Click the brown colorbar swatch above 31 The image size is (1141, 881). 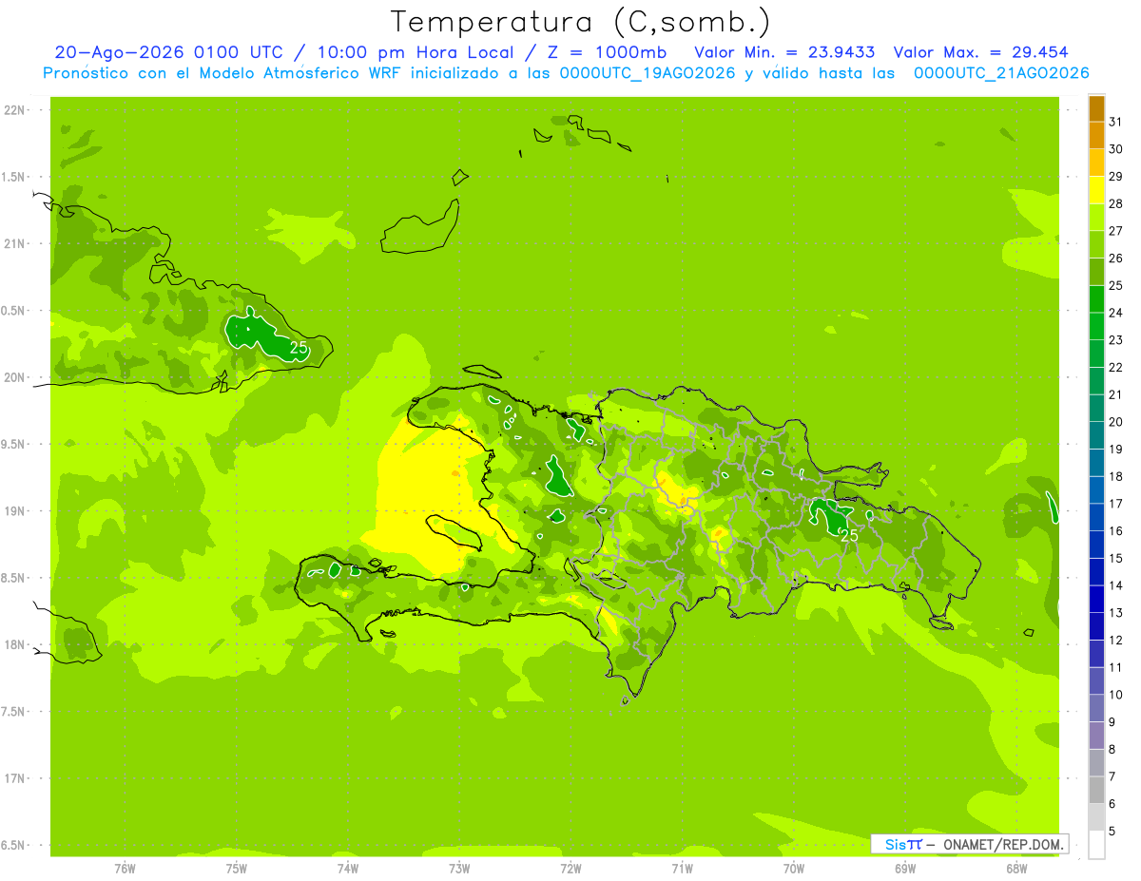pos(1096,108)
